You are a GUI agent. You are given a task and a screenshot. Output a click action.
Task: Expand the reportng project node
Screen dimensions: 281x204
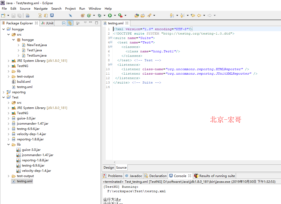point(3,92)
